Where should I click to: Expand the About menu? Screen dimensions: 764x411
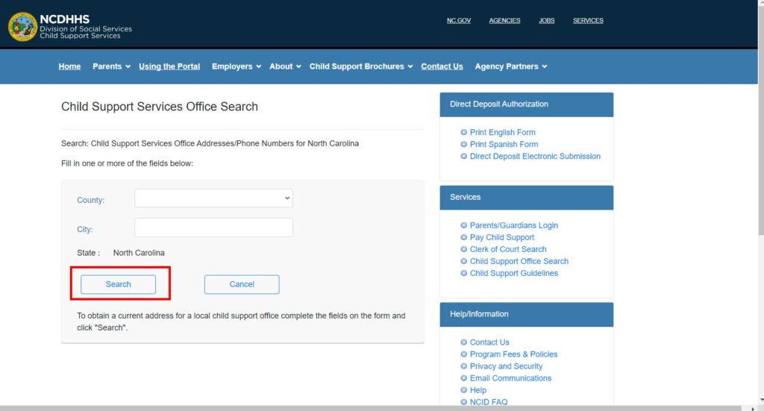pos(285,66)
